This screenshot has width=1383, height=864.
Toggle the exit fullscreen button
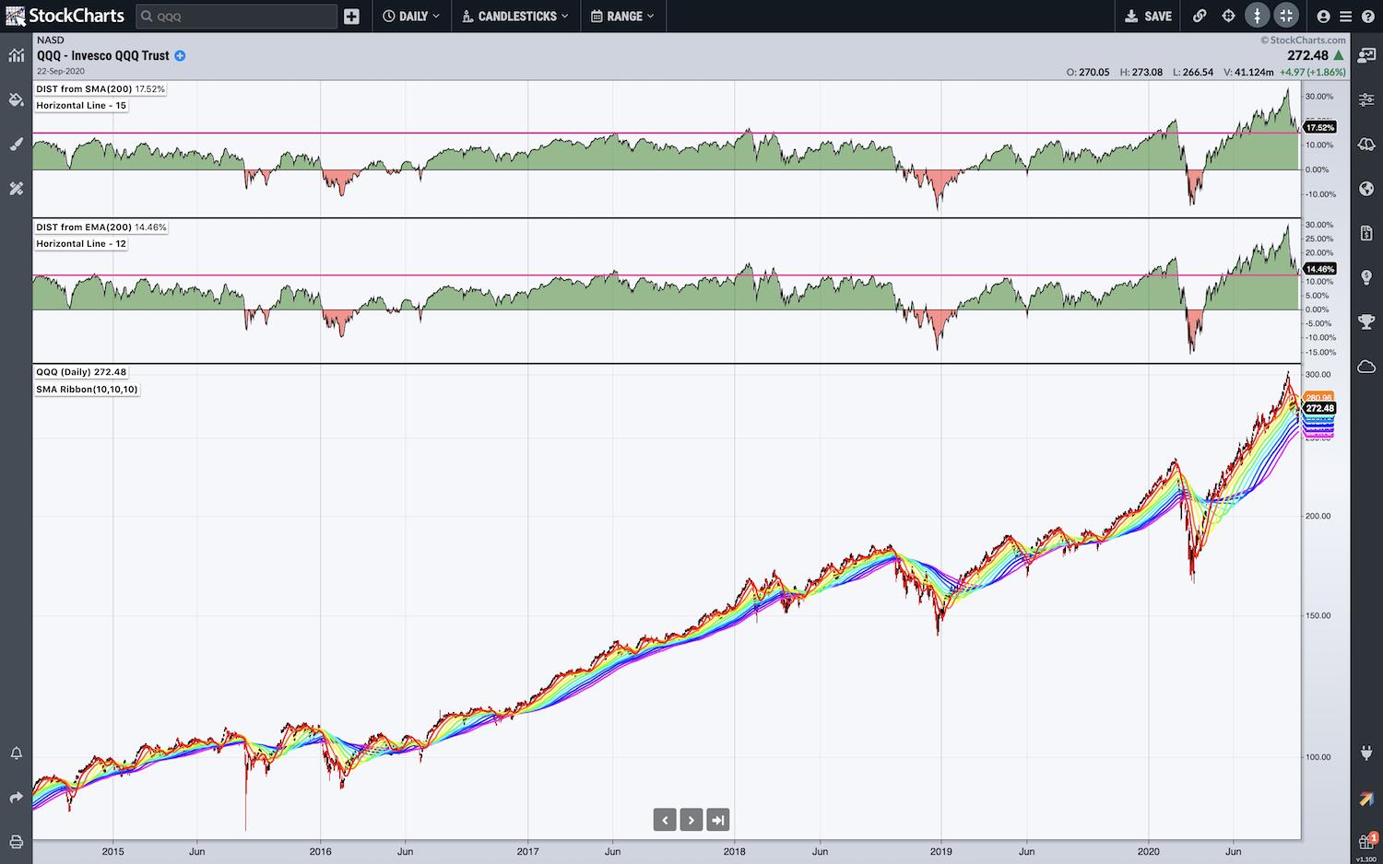point(1286,16)
